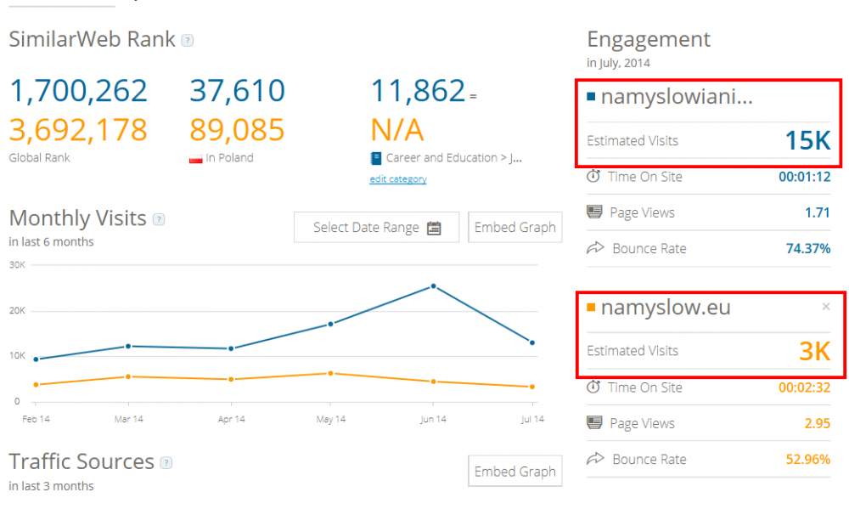Click bounce rate value 52.96%
849x509 pixels.
(808, 460)
